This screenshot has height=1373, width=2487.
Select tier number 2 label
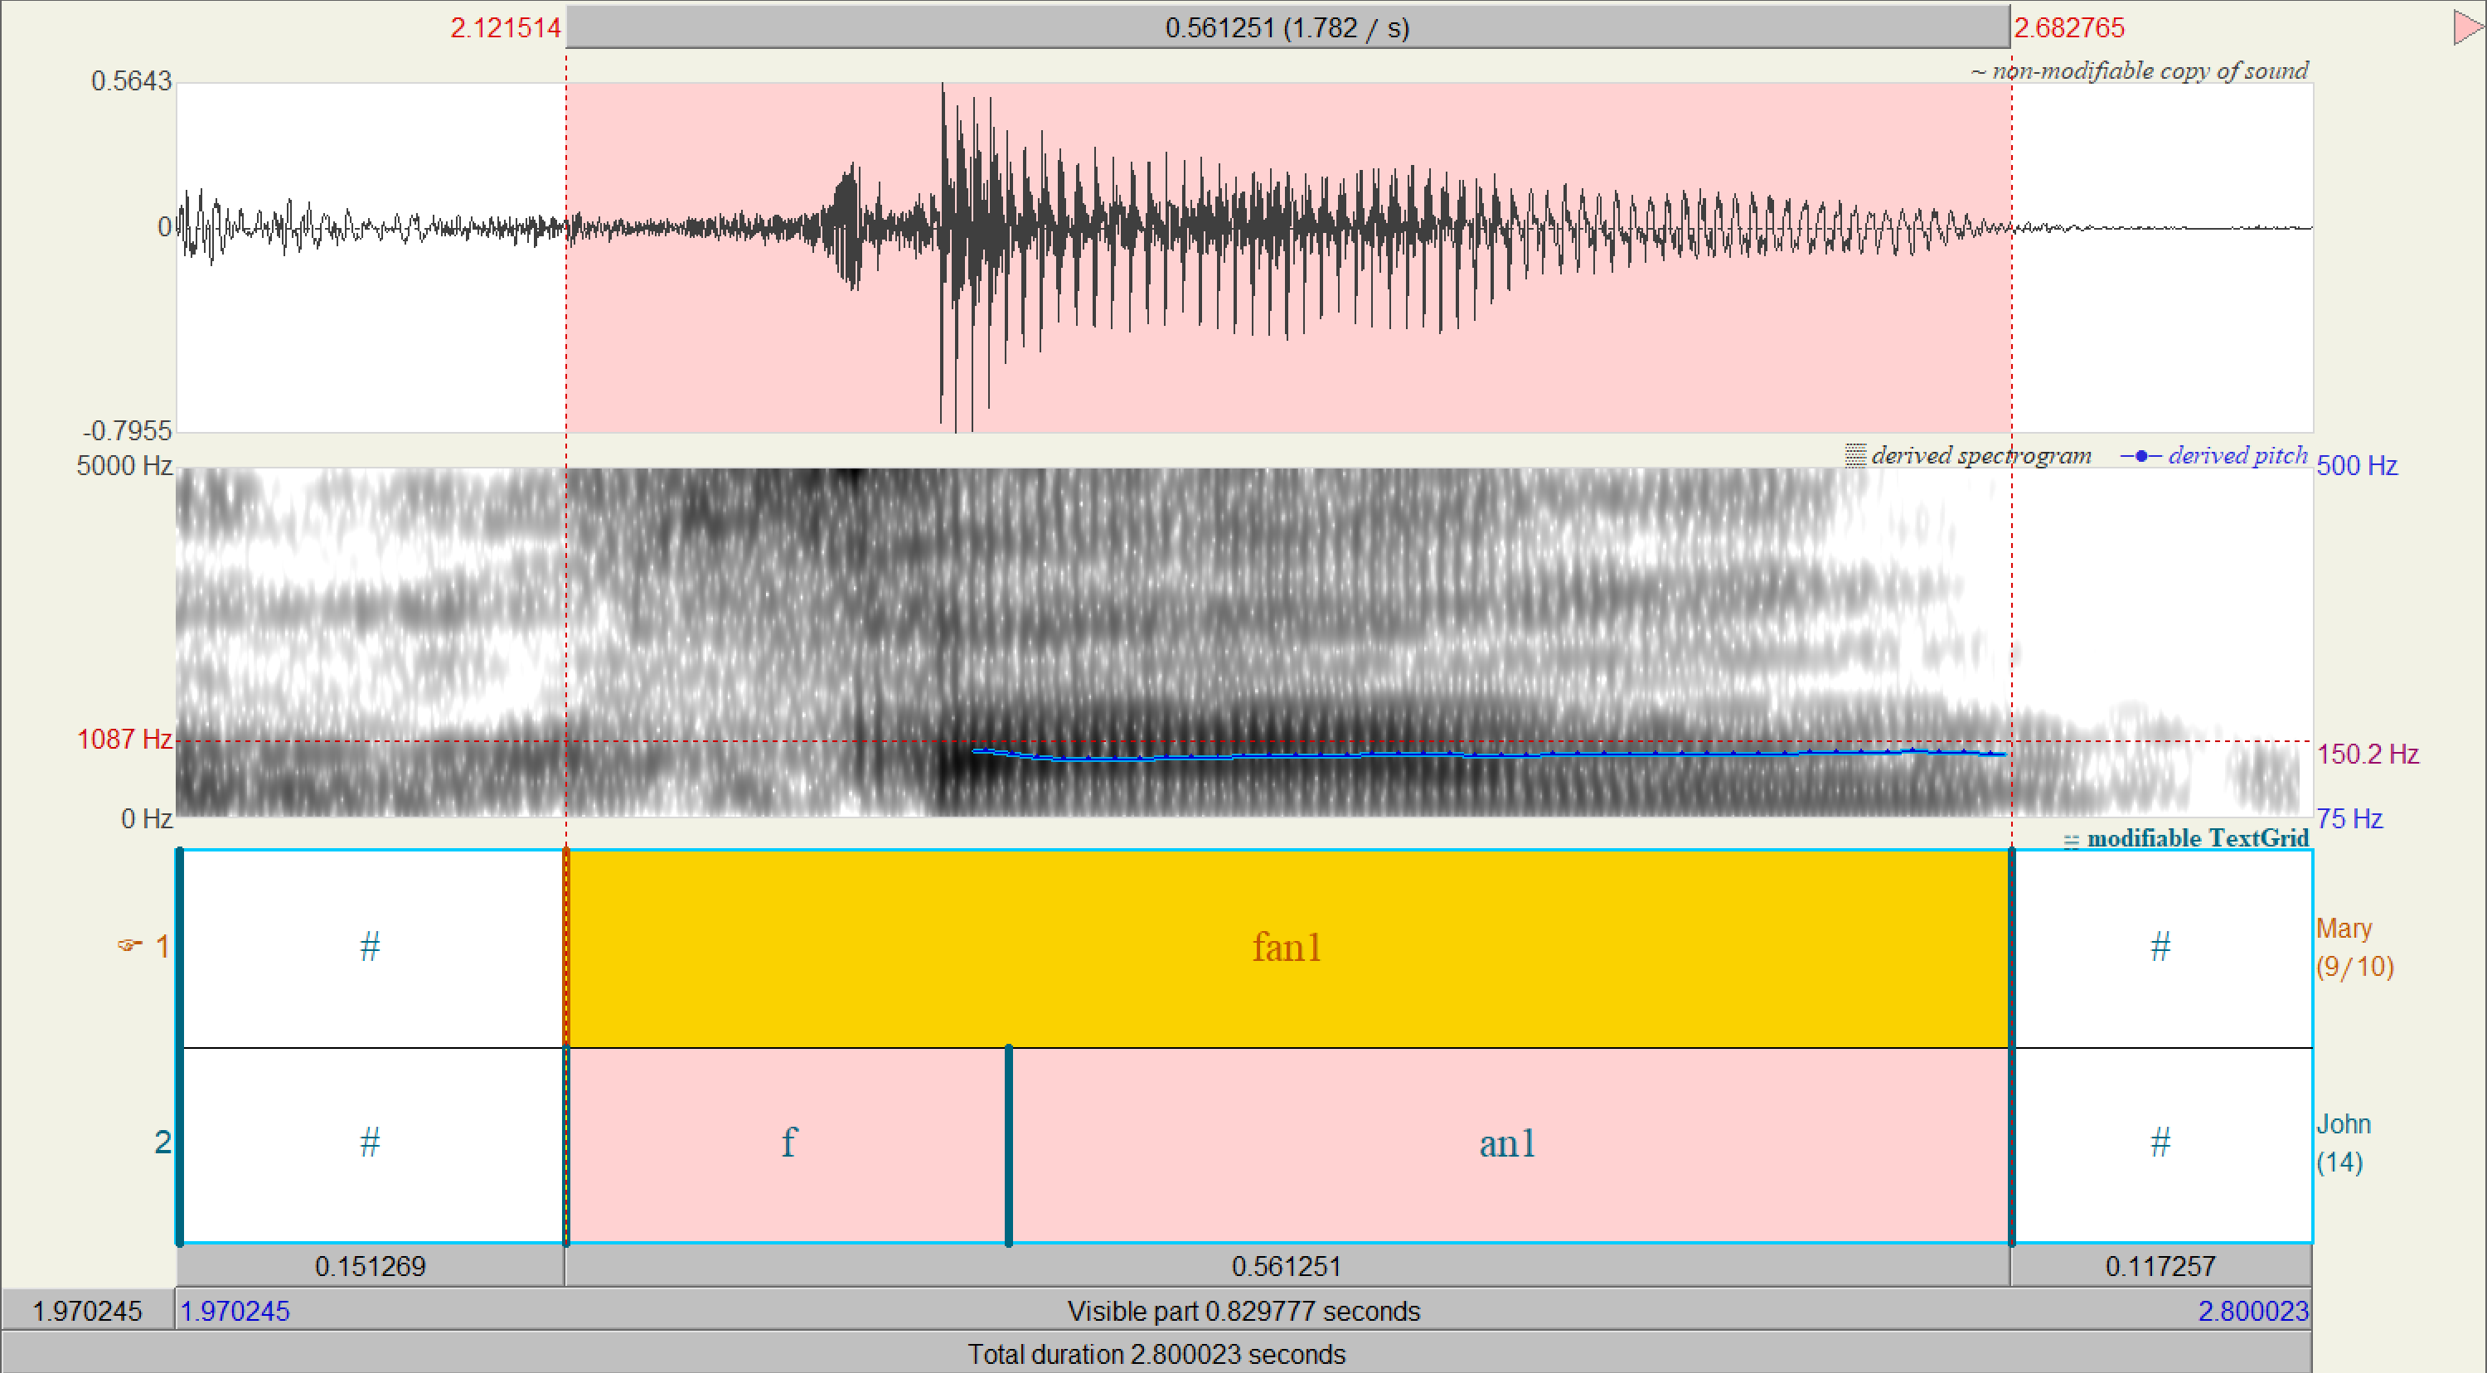162,1143
